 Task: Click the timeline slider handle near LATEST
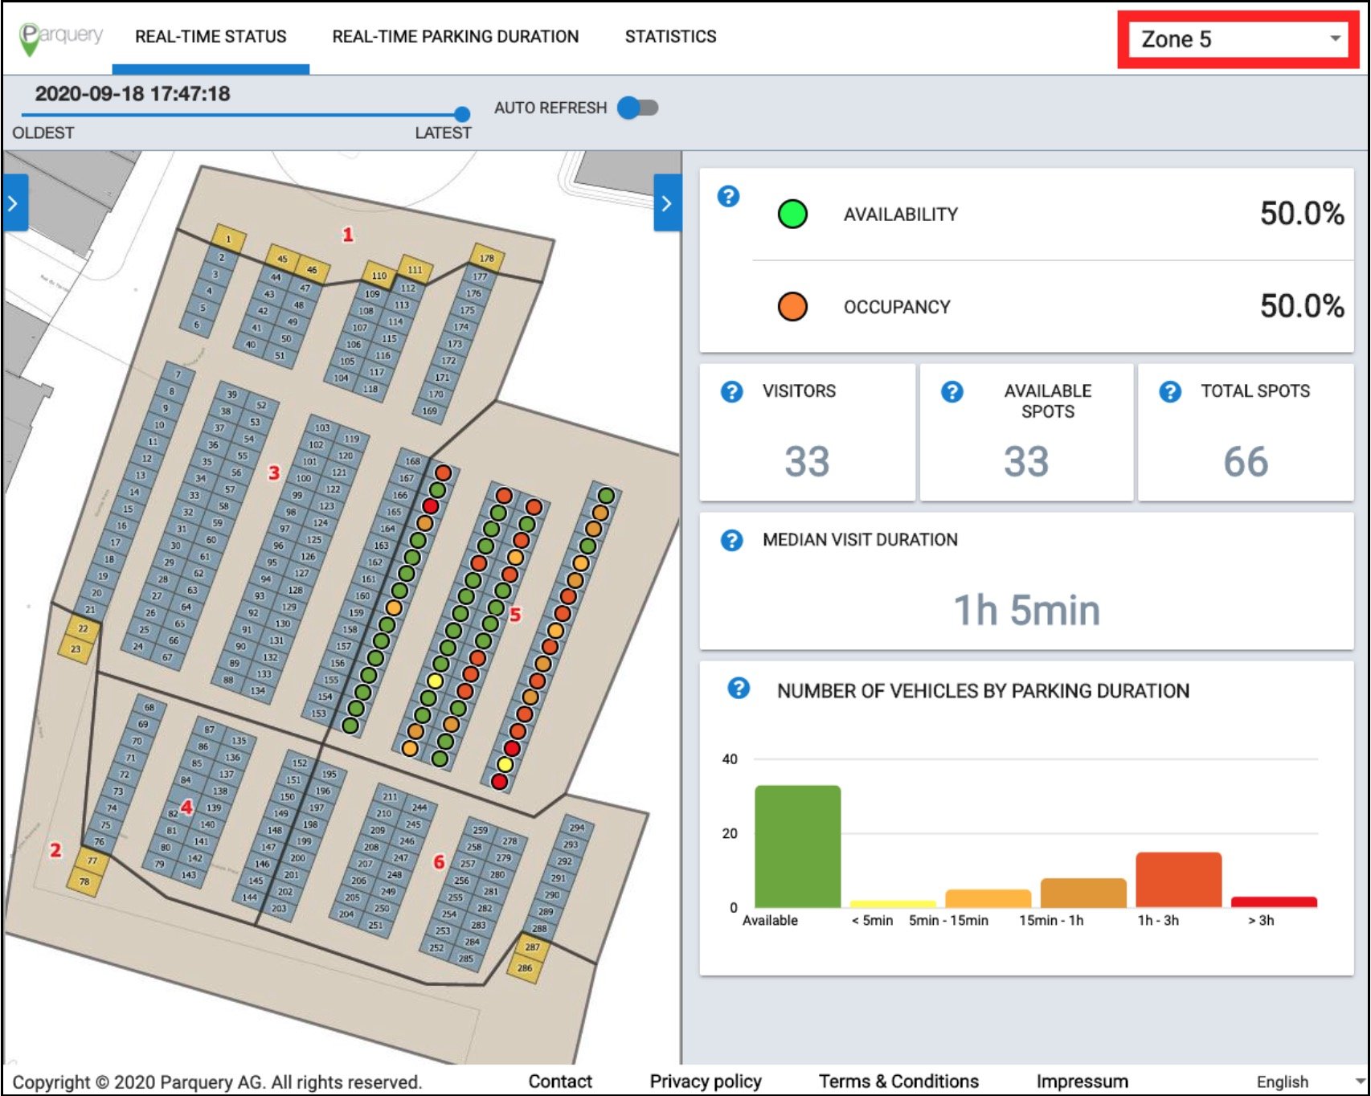pyautogui.click(x=462, y=114)
